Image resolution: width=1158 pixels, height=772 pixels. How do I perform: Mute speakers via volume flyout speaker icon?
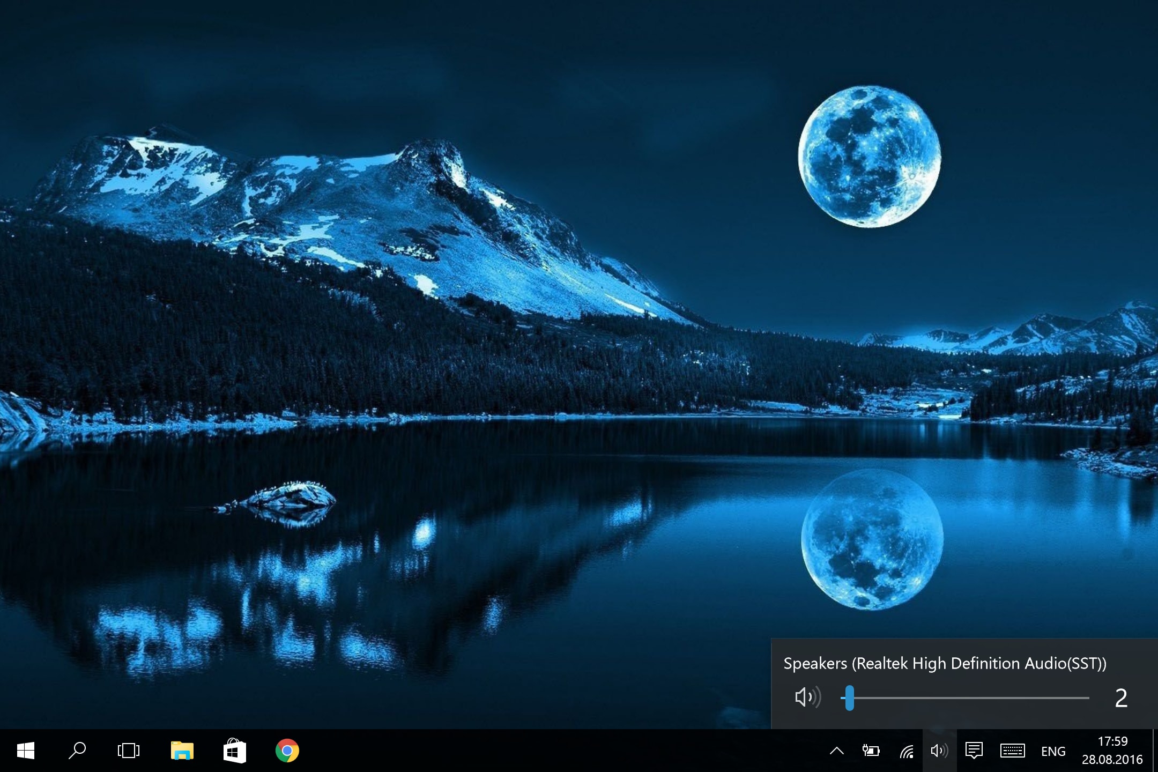tap(807, 697)
